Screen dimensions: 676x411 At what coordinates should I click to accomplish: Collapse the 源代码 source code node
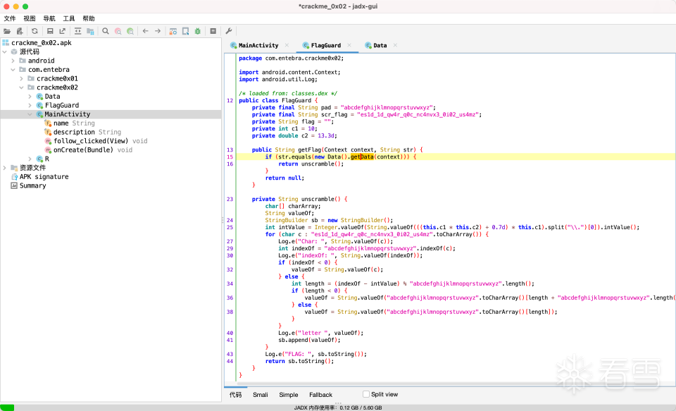tap(5, 51)
